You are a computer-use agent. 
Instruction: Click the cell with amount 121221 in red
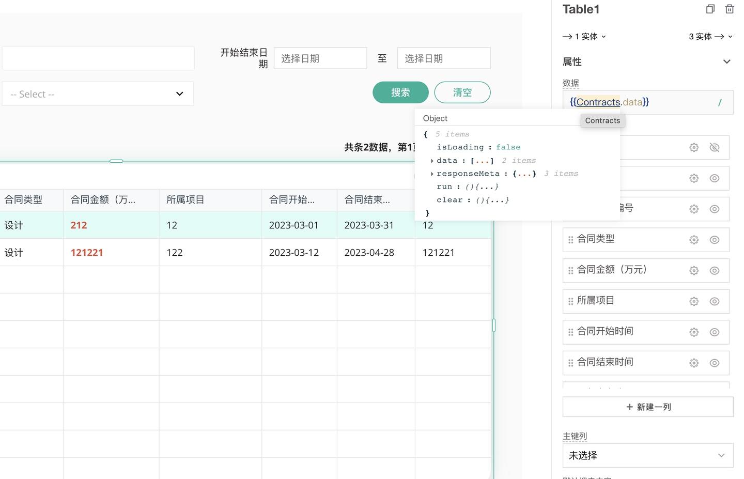(111, 253)
